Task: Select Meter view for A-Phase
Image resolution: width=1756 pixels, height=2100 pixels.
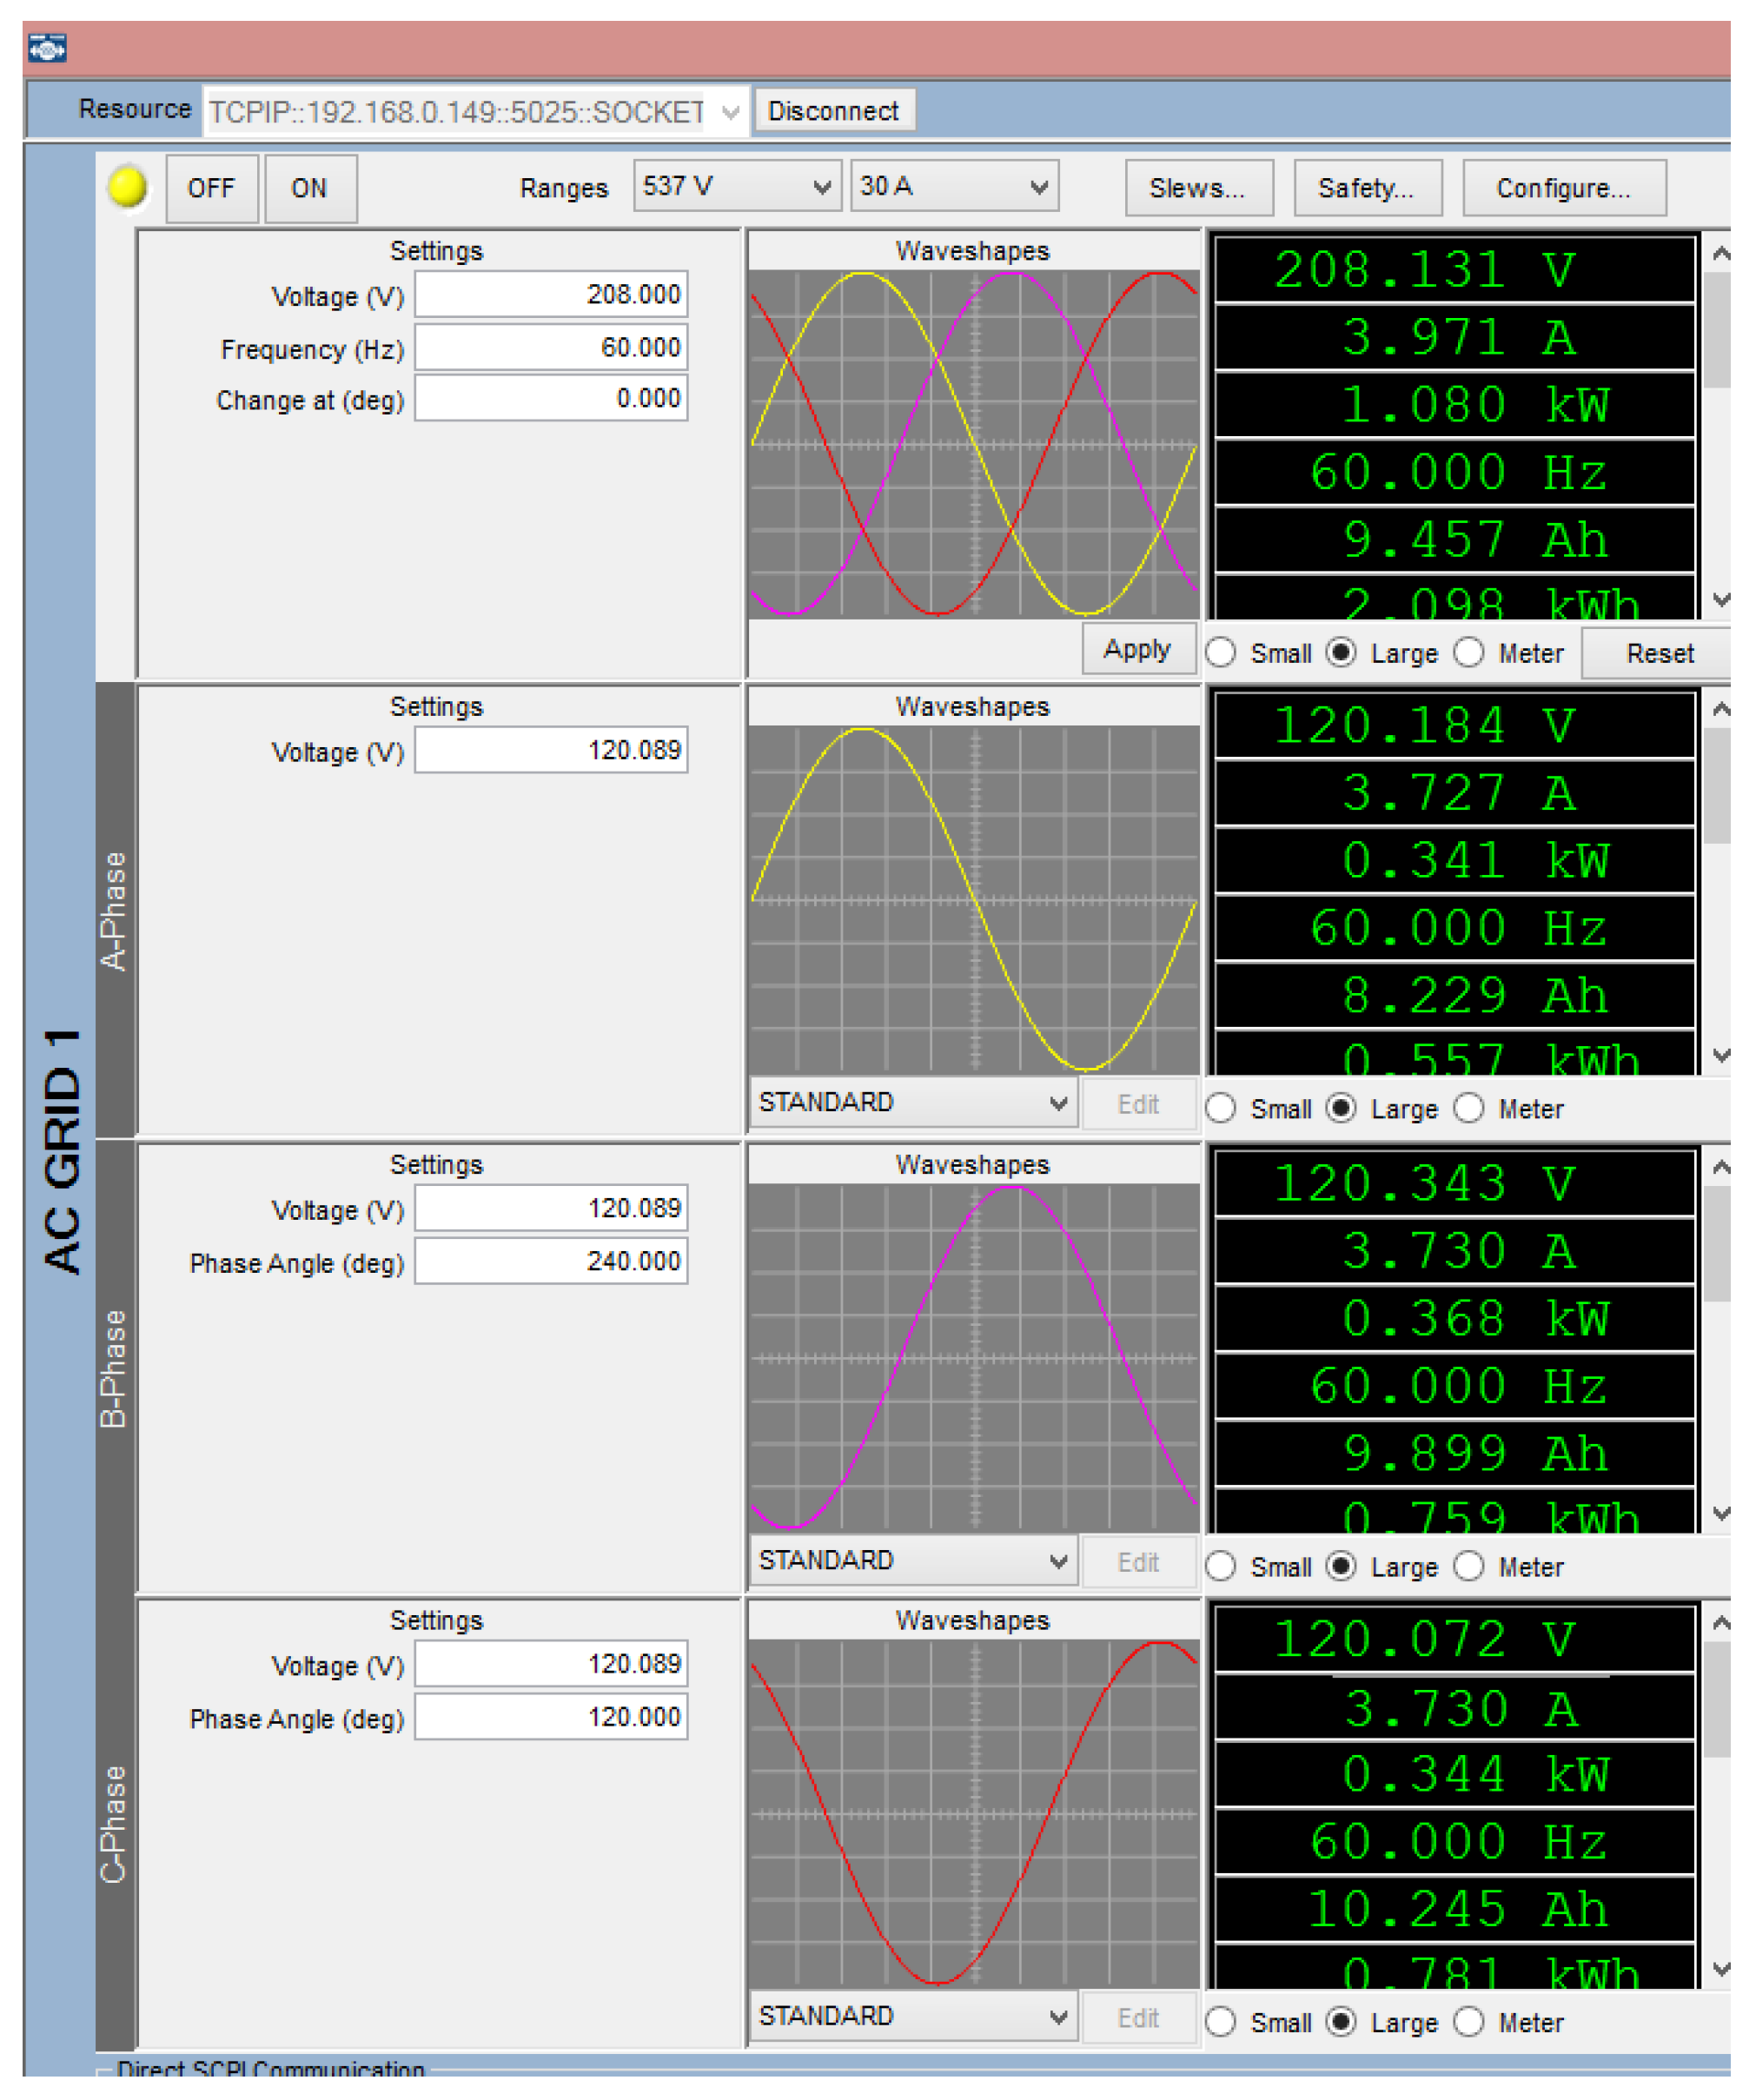Action: pyautogui.click(x=1469, y=1109)
